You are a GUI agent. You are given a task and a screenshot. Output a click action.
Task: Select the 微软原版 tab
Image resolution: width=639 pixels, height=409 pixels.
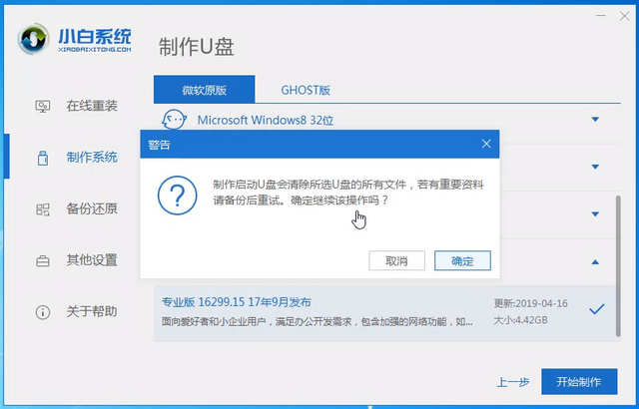point(204,89)
